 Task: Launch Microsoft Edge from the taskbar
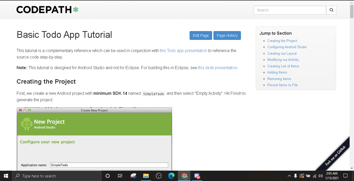pos(171,176)
